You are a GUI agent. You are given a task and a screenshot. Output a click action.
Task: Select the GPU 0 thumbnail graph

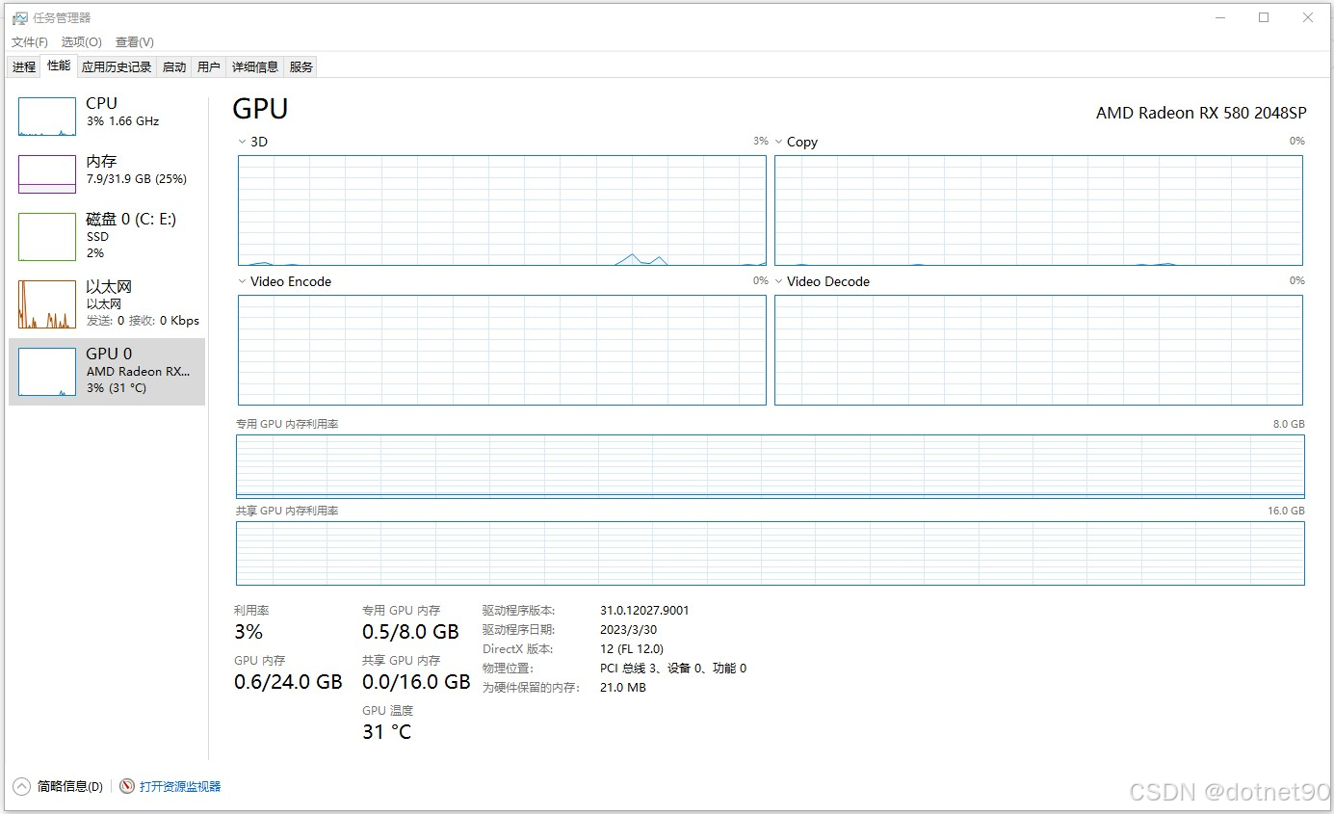(47, 372)
